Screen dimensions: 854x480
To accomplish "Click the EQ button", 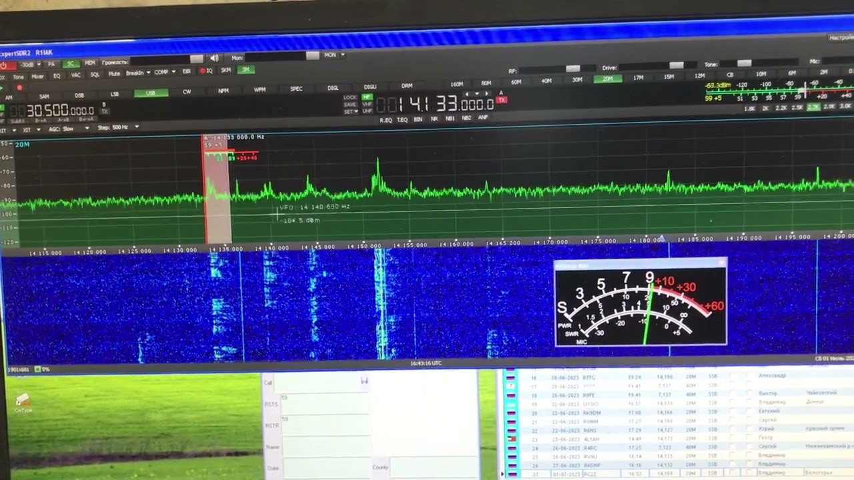I will coord(57,76).
